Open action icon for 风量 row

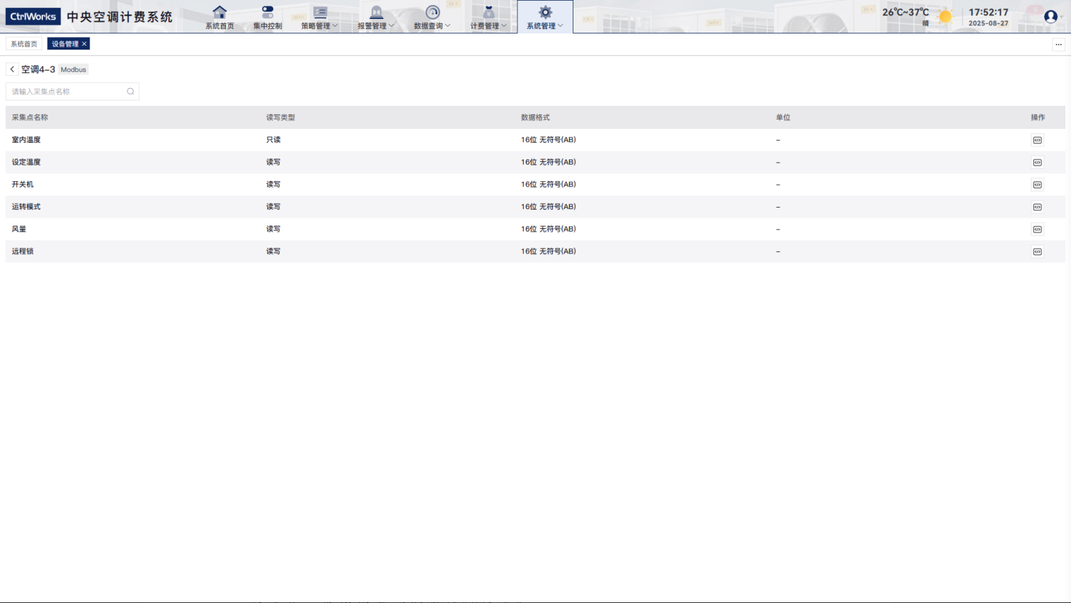point(1037,229)
